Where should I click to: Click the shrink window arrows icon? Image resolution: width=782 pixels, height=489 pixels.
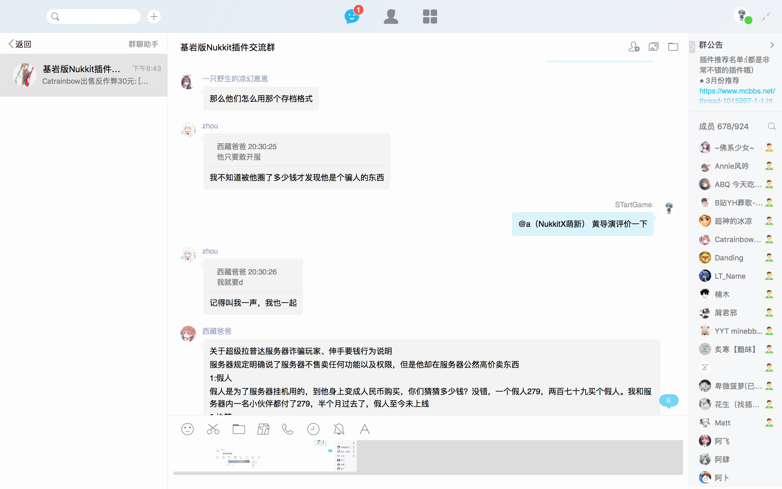[766, 17]
